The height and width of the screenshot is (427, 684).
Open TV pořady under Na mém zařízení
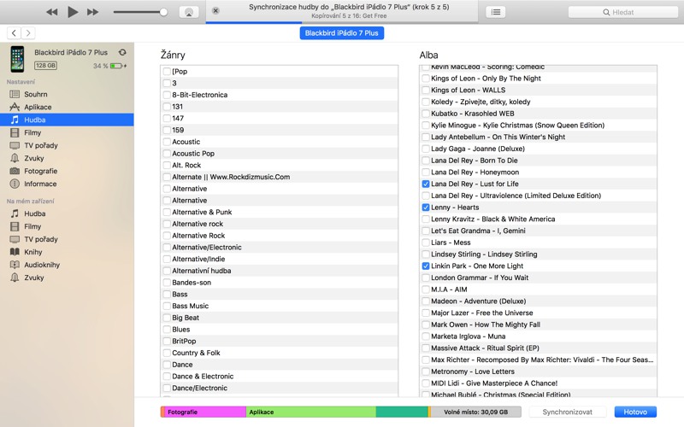67,239
